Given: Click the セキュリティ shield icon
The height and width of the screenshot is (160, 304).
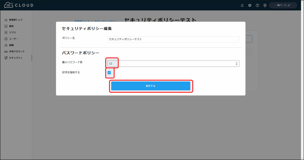Looking at the screenshot, I should point(6,57).
